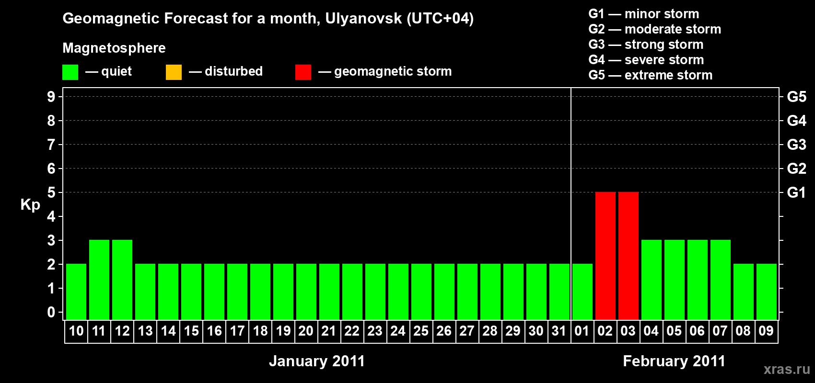815x383 pixels.
Task: Click the date label 02 on the axis
Action: (x=605, y=331)
